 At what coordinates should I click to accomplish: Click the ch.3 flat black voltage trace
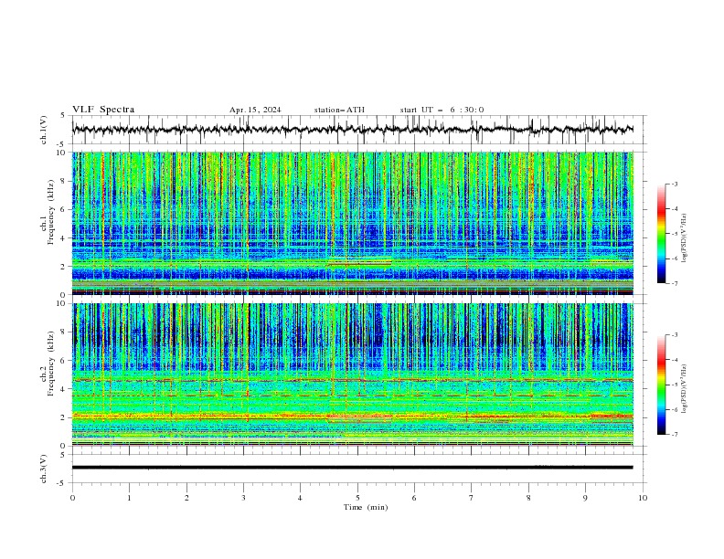[352, 468]
